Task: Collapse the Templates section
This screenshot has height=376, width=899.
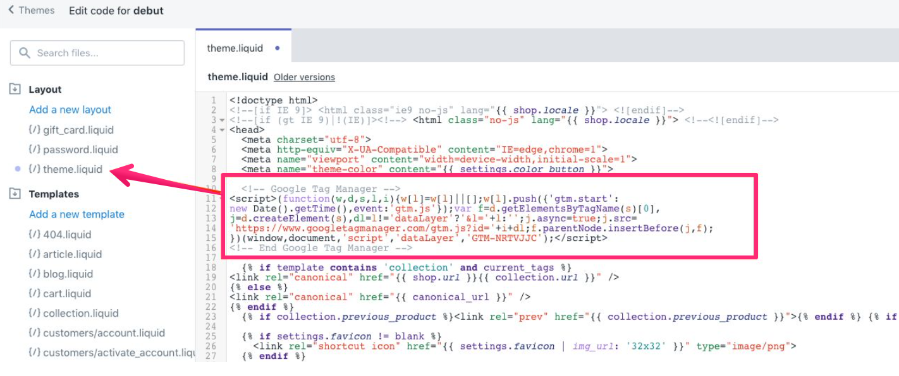Action: pyautogui.click(x=15, y=194)
